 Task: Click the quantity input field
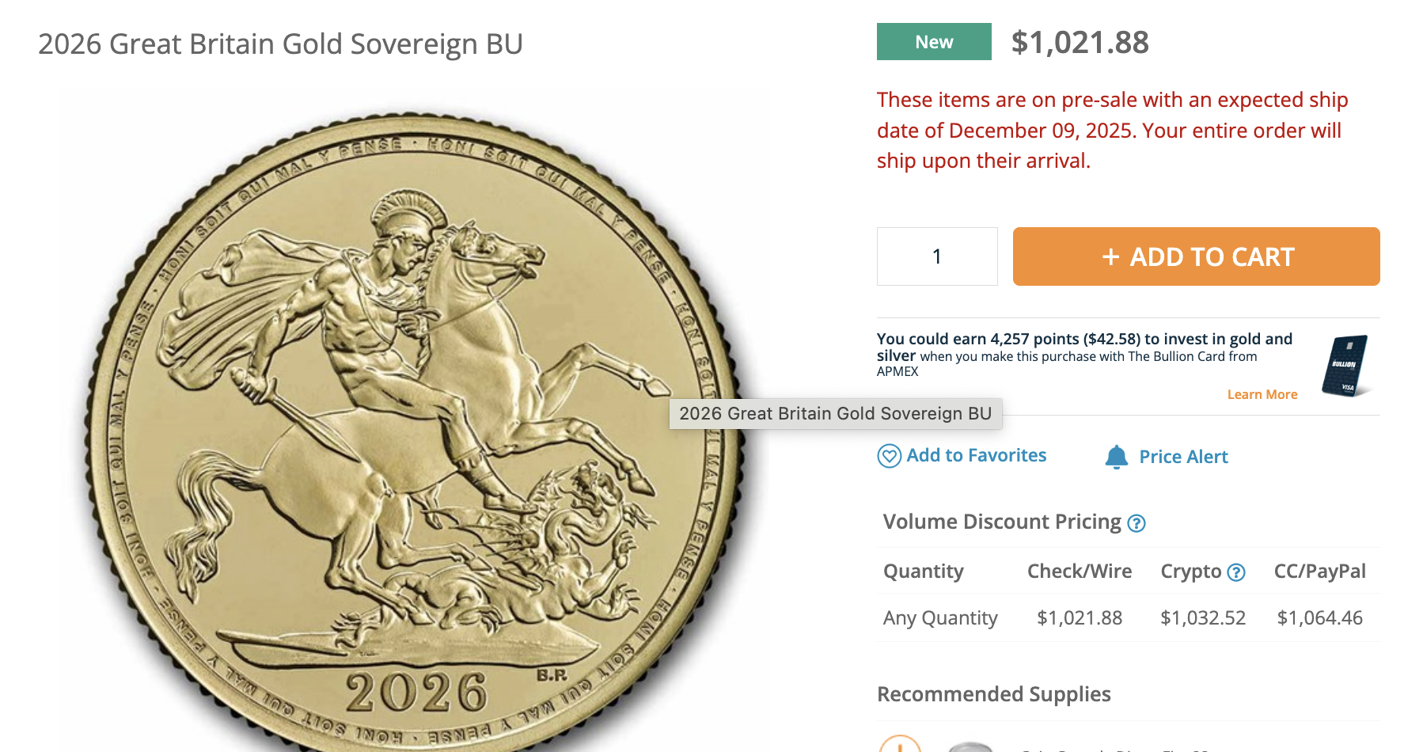tap(937, 256)
